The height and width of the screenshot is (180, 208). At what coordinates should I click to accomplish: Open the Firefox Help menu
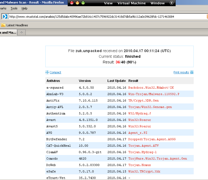pyautogui.click(x=24, y=8)
